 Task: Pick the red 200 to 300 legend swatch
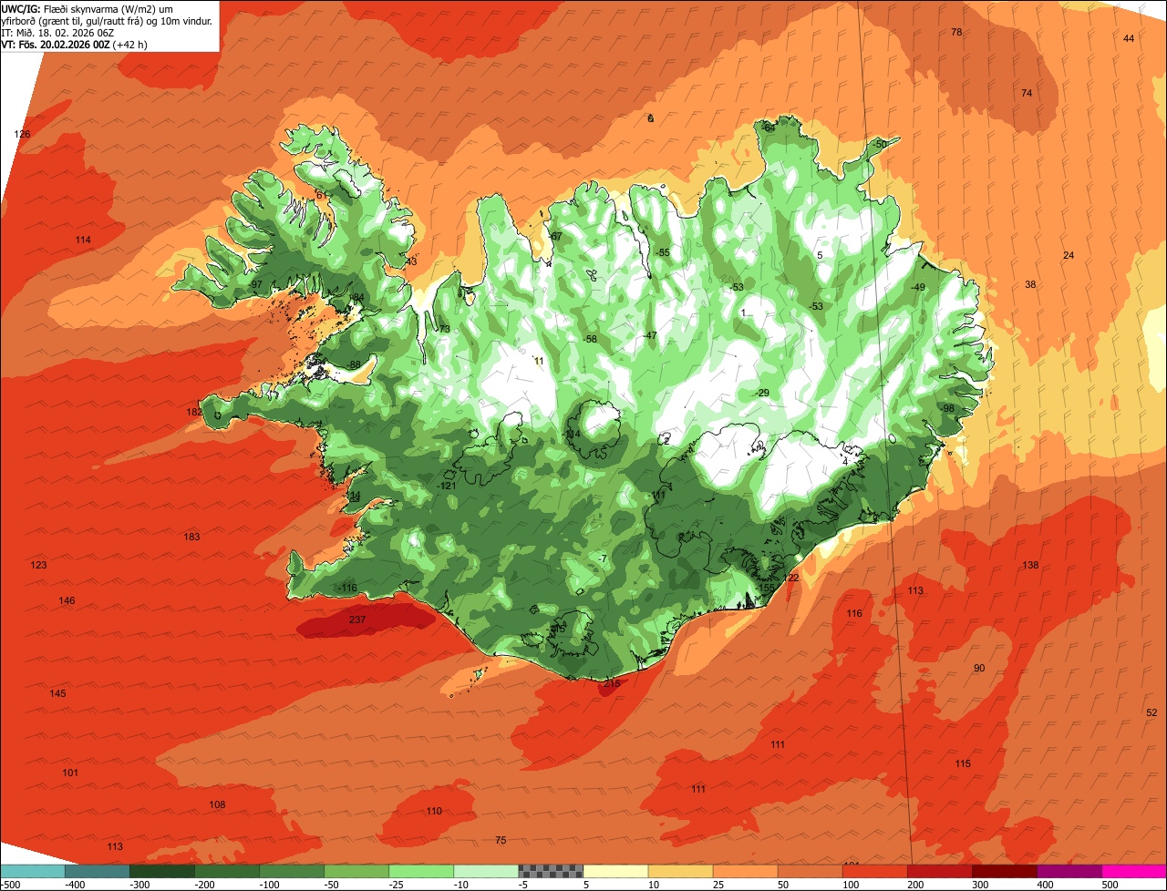point(939,871)
